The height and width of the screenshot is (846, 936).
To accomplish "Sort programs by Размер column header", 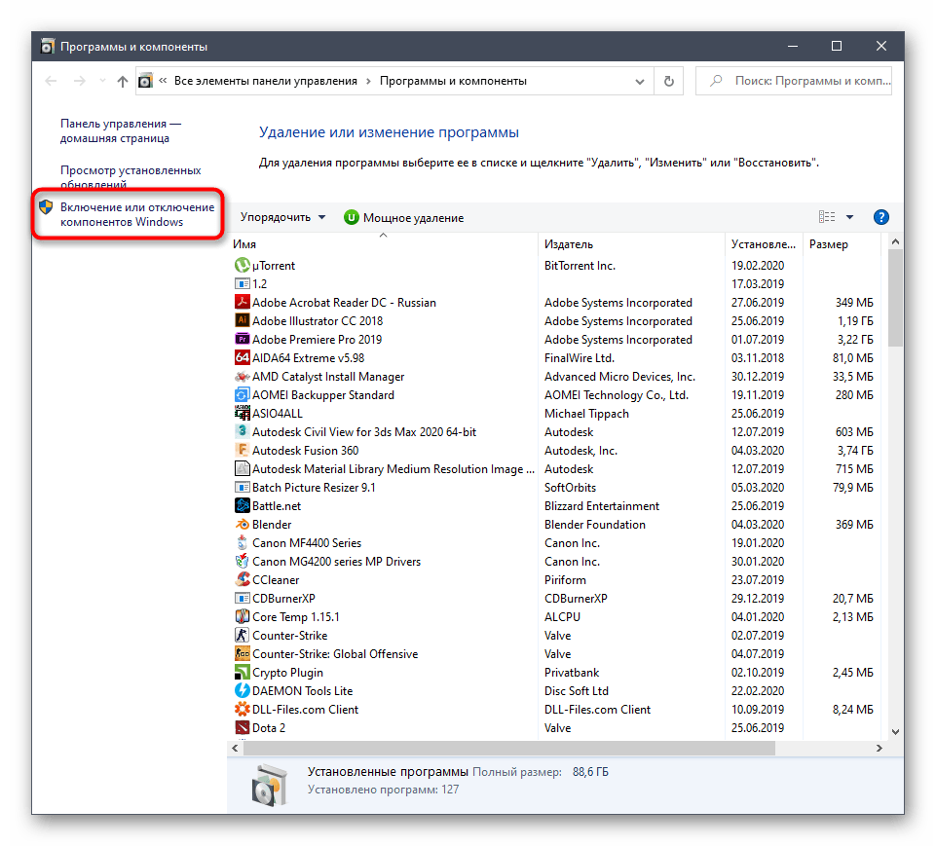I will coord(828,244).
